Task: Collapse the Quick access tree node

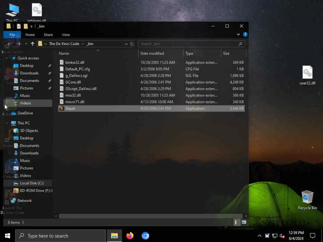Action: 7,58
